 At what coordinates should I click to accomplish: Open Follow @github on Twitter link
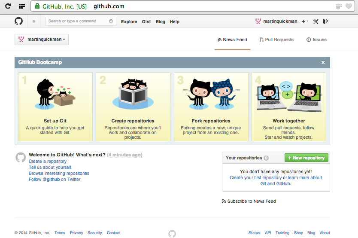55,179
